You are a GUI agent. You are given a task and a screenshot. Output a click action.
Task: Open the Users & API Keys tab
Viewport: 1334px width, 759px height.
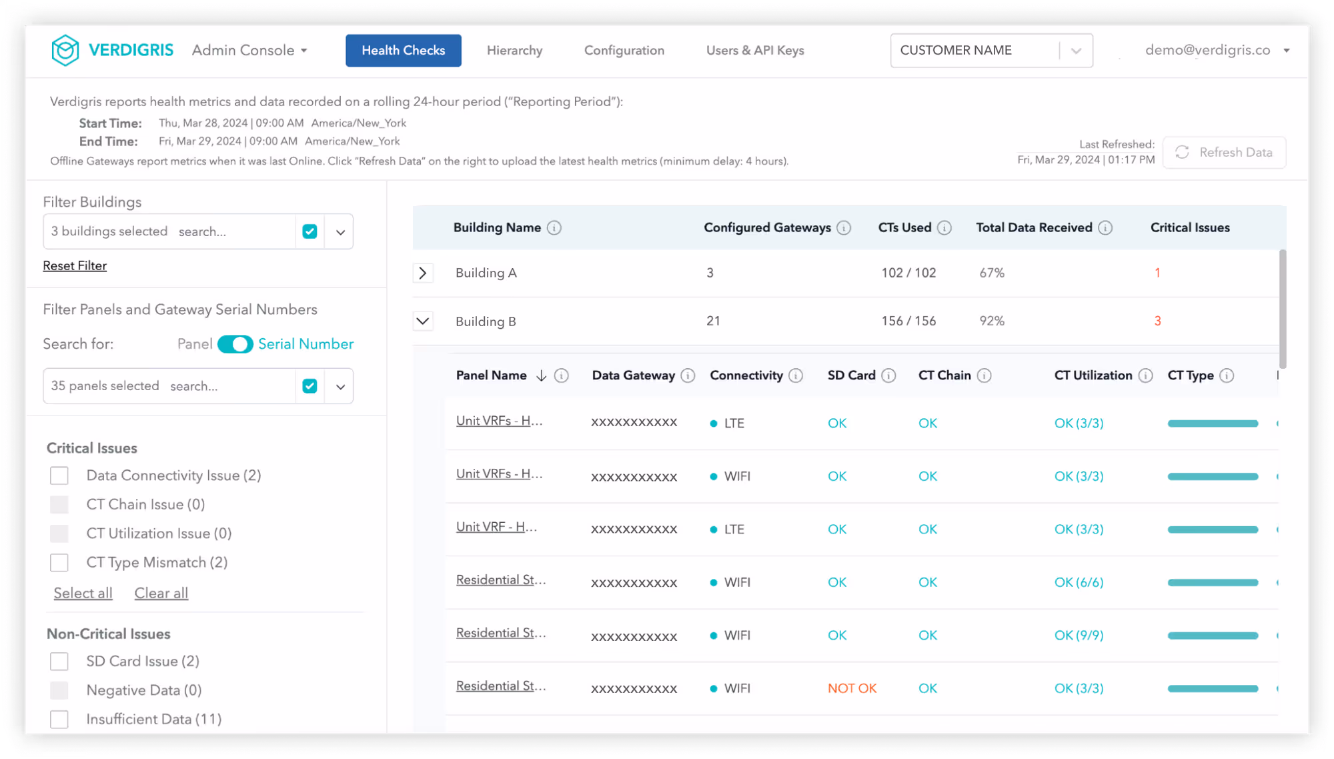click(755, 51)
